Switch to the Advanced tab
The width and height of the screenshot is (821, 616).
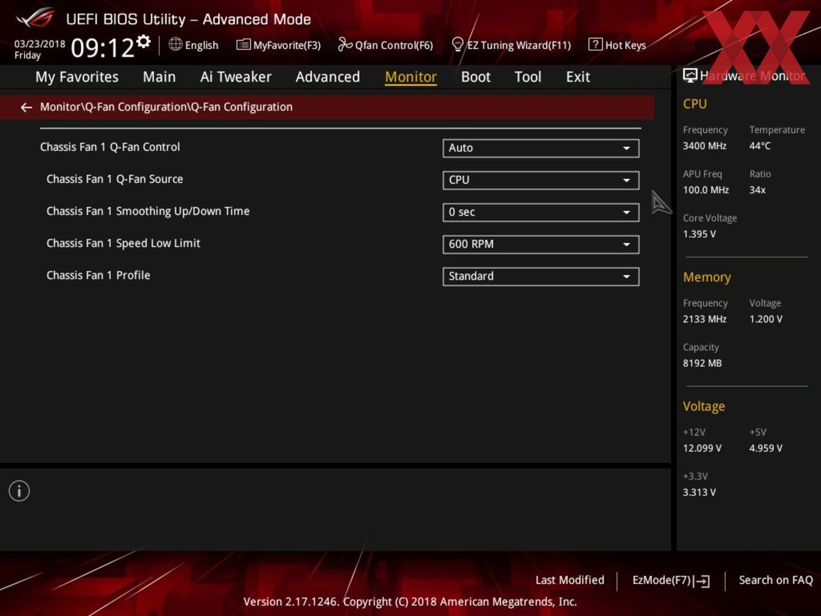tap(328, 77)
